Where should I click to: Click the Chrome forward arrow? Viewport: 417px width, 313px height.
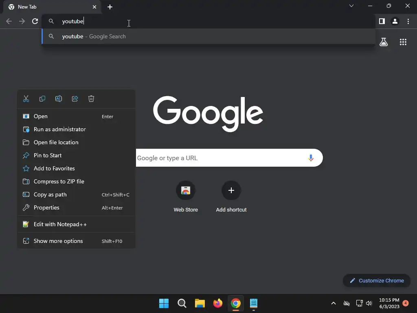coord(22,21)
